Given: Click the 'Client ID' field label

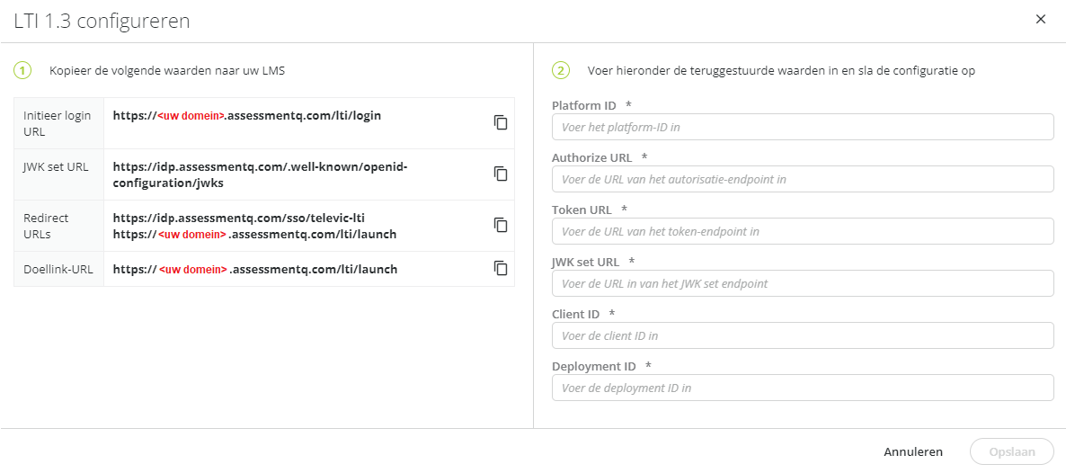Looking at the screenshot, I should coord(576,314).
